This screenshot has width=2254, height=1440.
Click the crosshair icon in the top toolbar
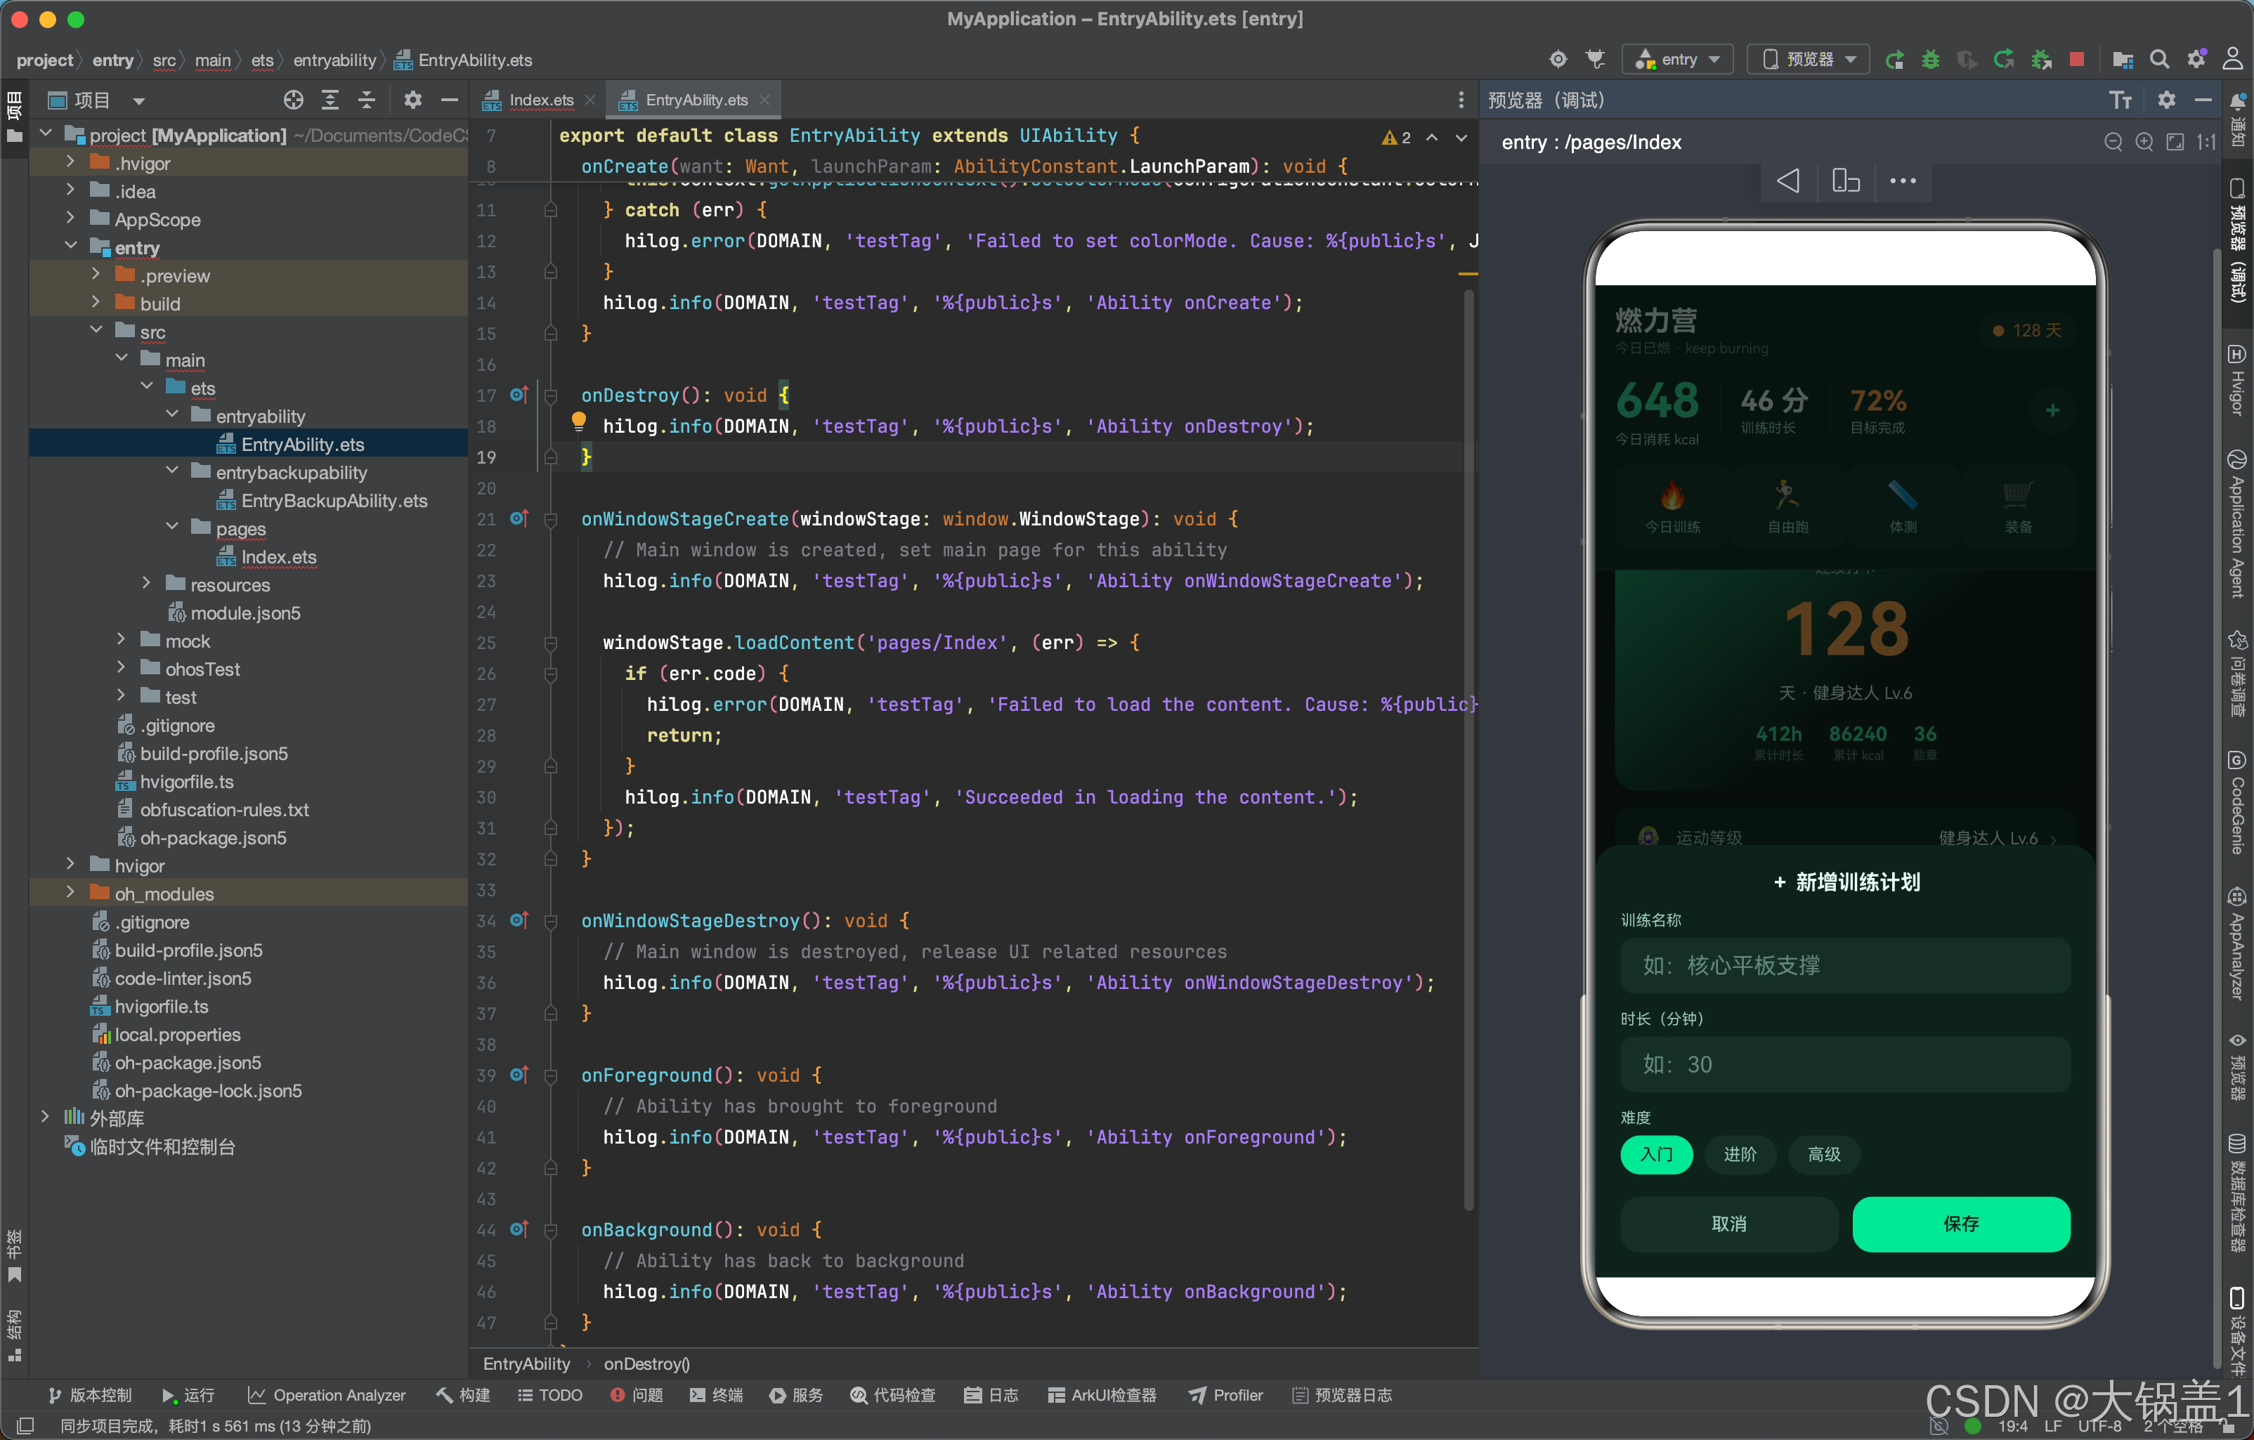1558,60
